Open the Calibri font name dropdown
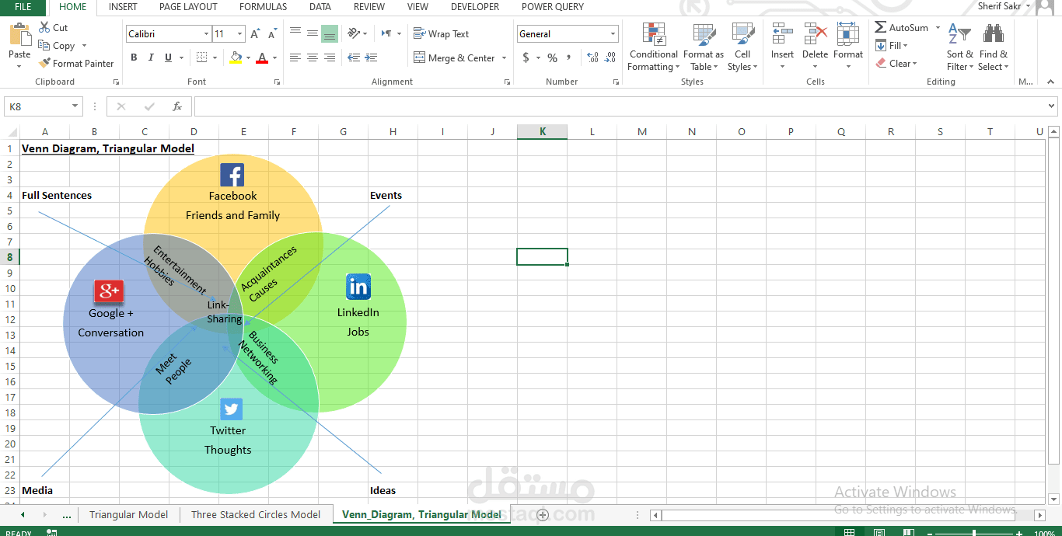1062x536 pixels. (x=206, y=34)
